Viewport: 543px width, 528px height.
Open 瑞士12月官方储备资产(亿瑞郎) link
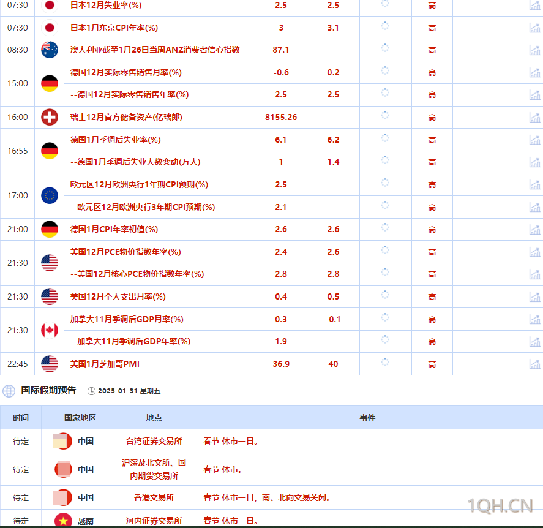[x=126, y=117]
